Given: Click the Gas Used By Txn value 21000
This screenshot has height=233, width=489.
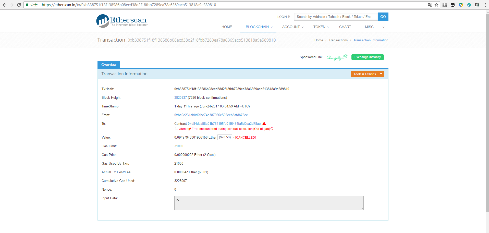Looking at the screenshot, I should pyautogui.click(x=179, y=163).
